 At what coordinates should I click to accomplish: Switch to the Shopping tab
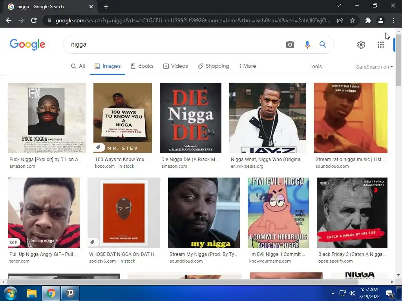[x=213, y=66]
